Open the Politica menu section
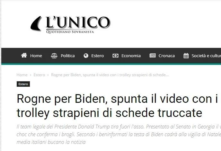This screenshot has height=151, width=221. point(68,56)
